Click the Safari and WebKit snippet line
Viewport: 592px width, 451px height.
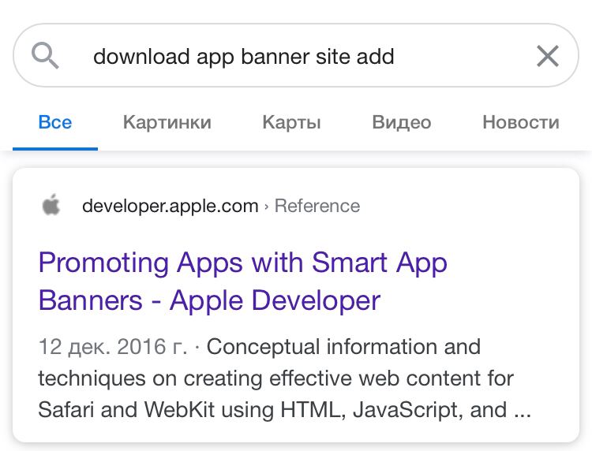[x=285, y=410]
